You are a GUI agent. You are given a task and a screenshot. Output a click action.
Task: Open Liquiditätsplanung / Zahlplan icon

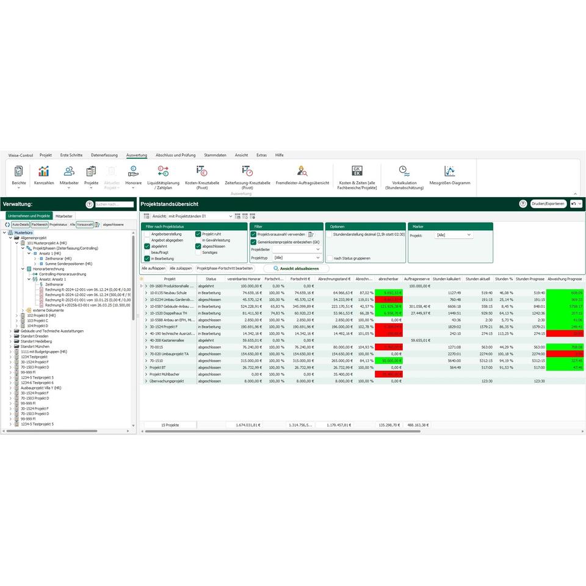pyautogui.click(x=164, y=172)
